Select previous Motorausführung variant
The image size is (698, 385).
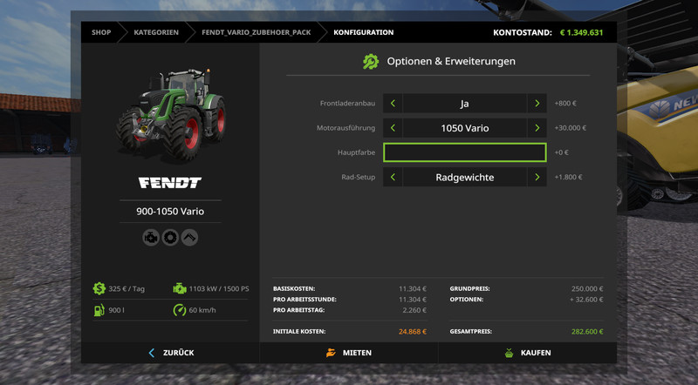coord(393,128)
